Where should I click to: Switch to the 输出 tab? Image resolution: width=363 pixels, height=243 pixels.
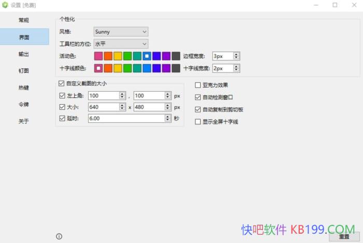pos(24,54)
